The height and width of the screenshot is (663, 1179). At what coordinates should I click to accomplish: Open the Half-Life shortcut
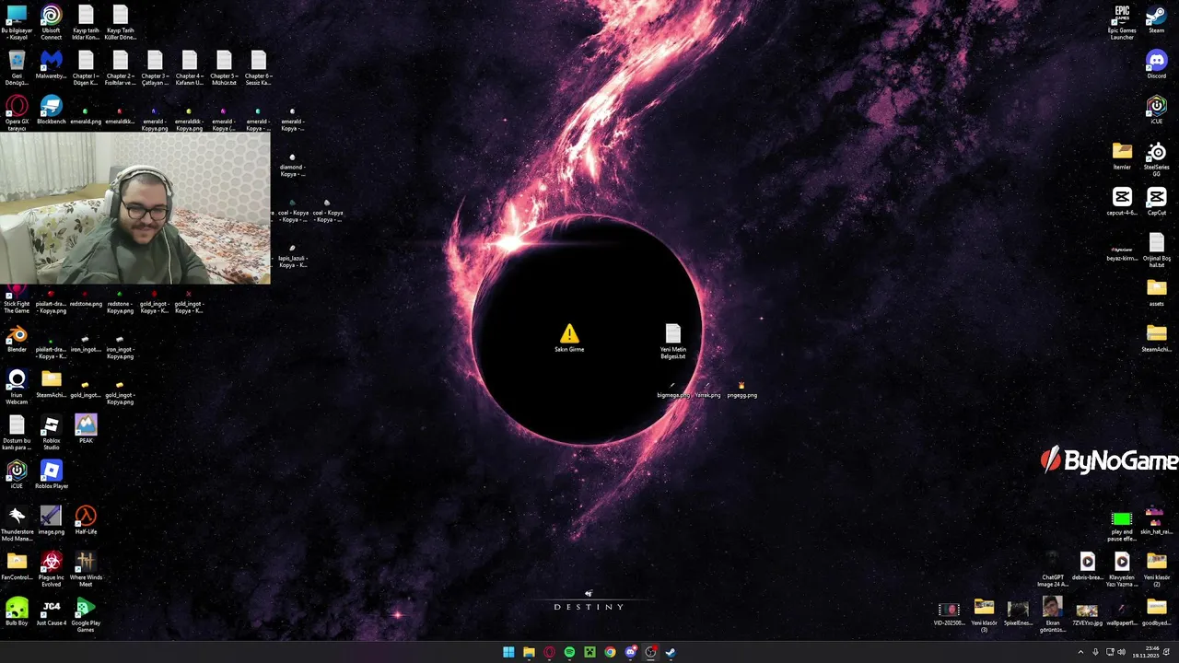tap(86, 519)
